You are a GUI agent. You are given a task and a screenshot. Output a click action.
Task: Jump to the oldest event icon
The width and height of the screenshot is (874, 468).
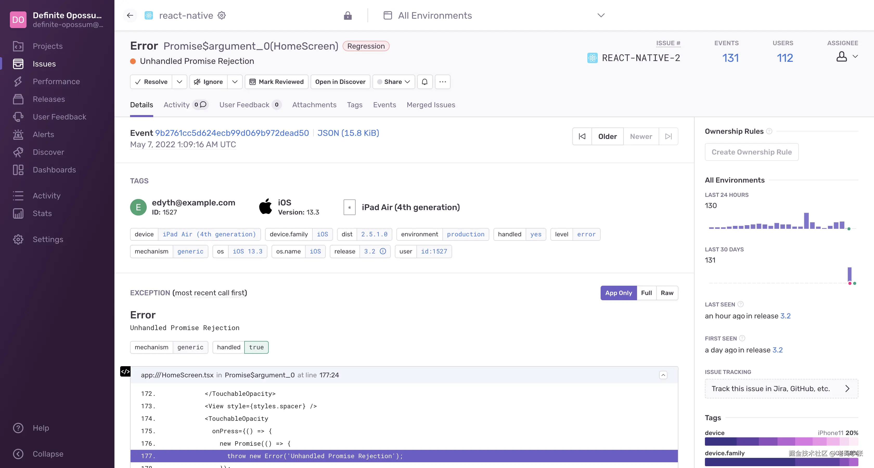click(x=582, y=136)
